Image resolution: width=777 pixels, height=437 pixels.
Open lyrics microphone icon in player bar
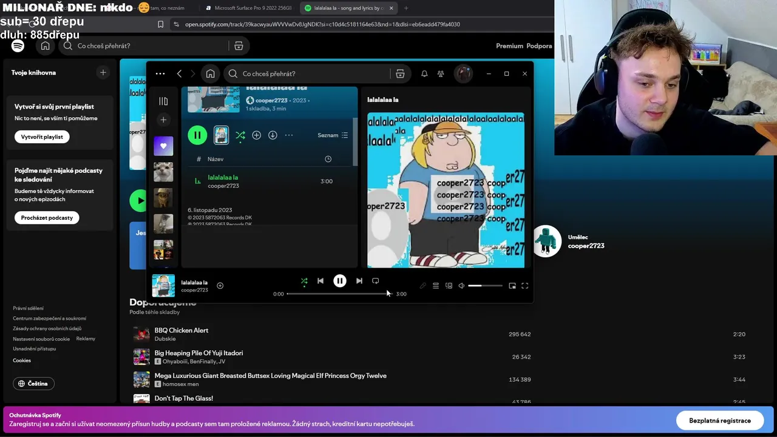pyautogui.click(x=423, y=286)
